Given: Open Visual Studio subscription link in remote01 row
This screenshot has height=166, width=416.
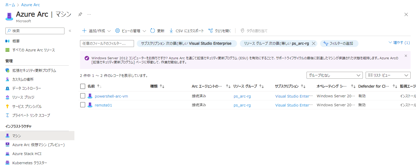Looking at the screenshot, I should coord(294,105).
